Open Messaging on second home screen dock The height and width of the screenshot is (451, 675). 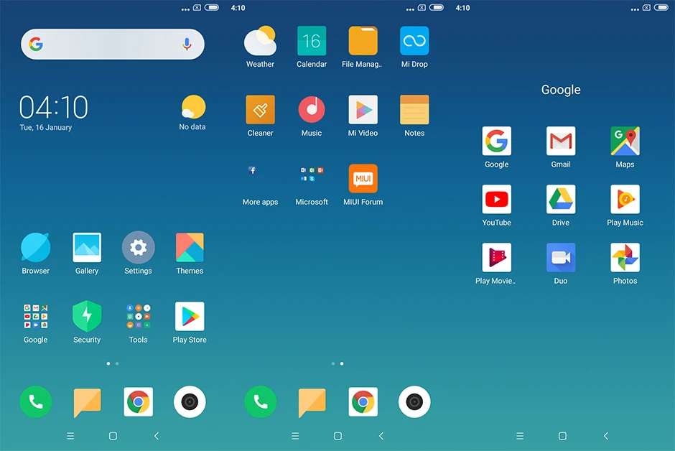[312, 402]
